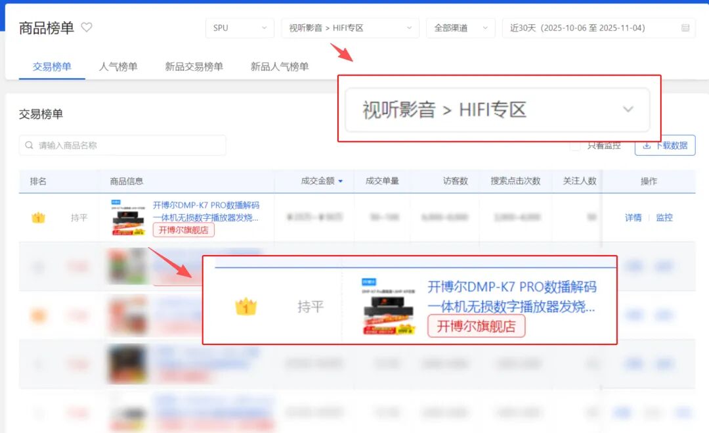The width and height of the screenshot is (709, 433).
Task: Click the magnifier icon in product search box
Action: 29,145
